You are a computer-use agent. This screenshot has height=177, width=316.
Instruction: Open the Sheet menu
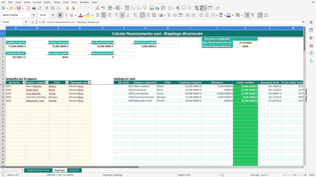pos(57,2)
